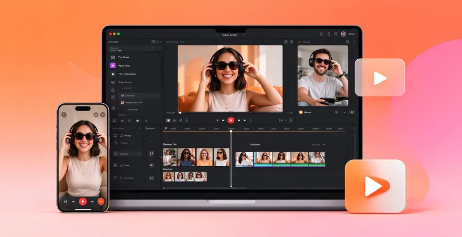
Task: Click the stop square button below main preview
Action: click(169, 121)
